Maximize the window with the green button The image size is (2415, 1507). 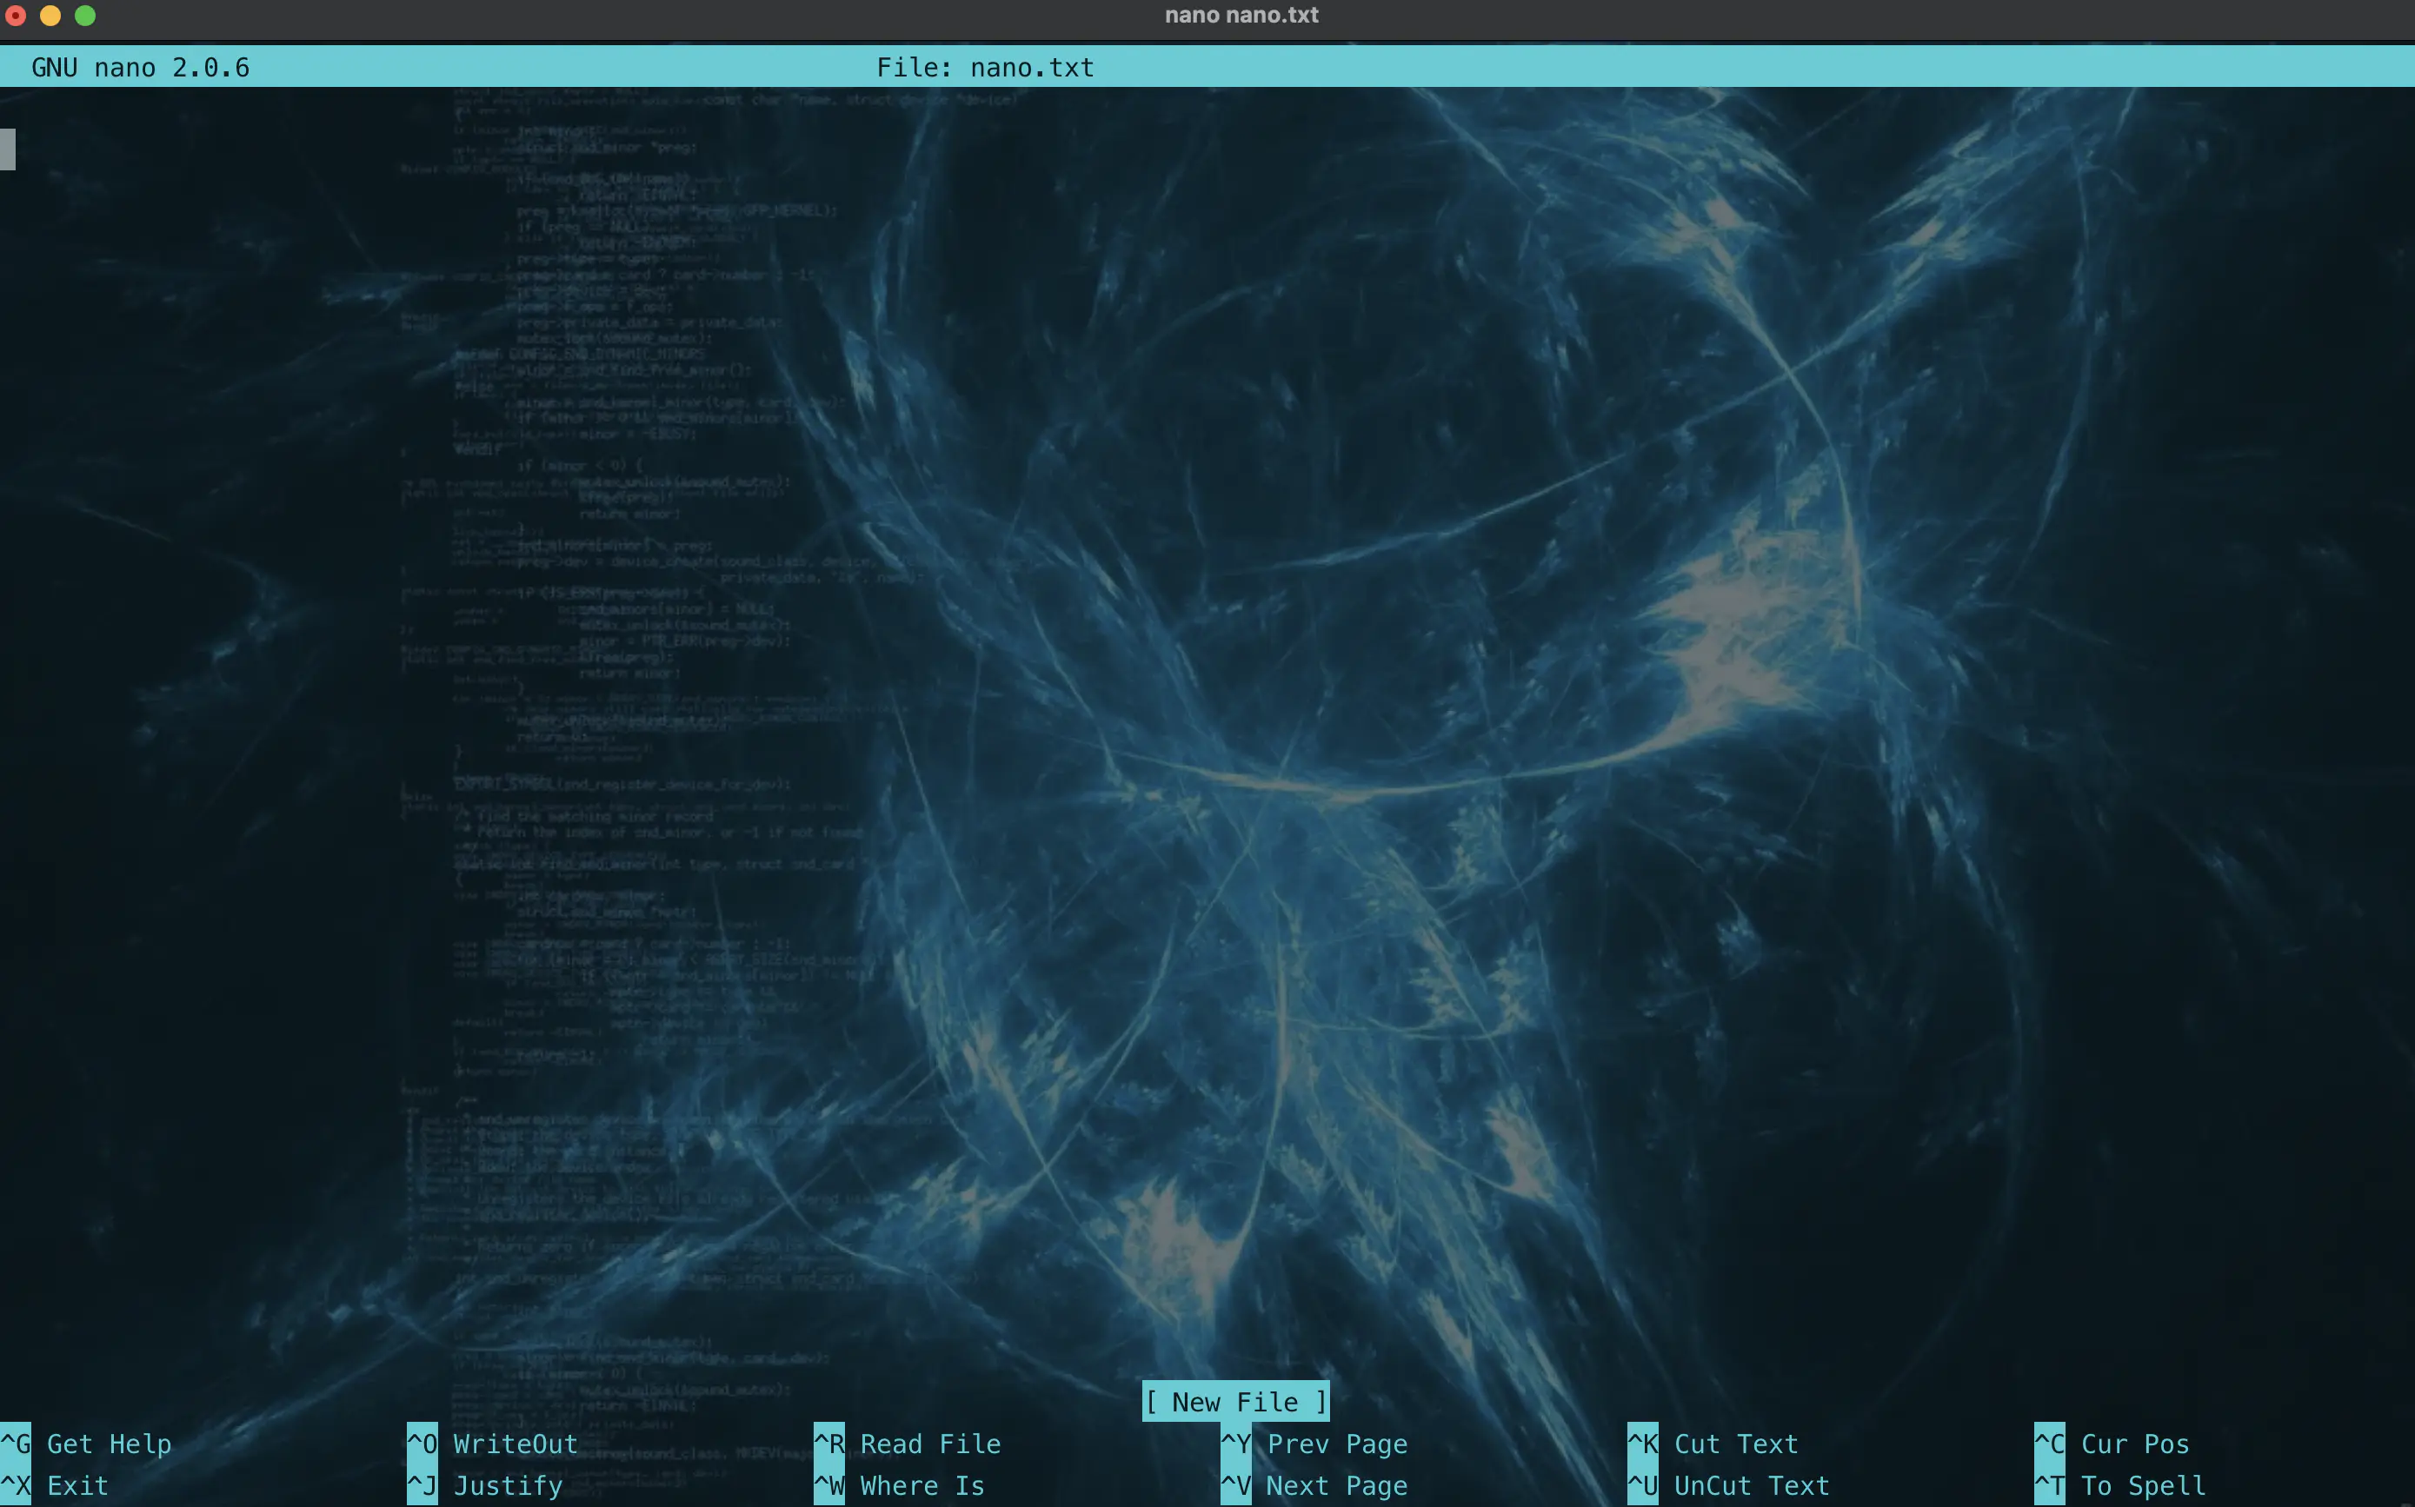coord(86,15)
